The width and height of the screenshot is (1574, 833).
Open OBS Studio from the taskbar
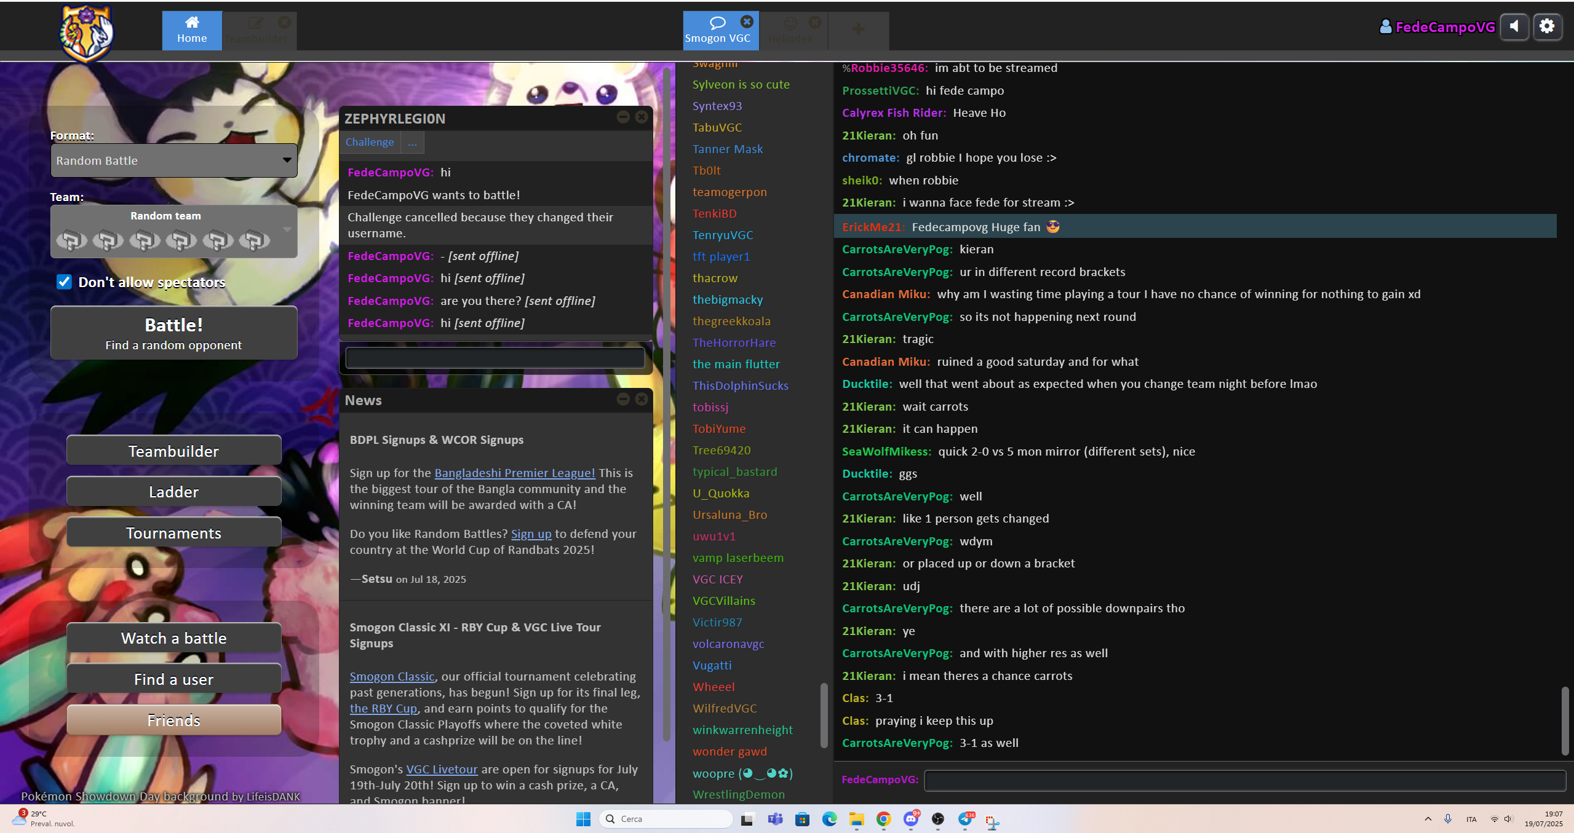coord(937,819)
